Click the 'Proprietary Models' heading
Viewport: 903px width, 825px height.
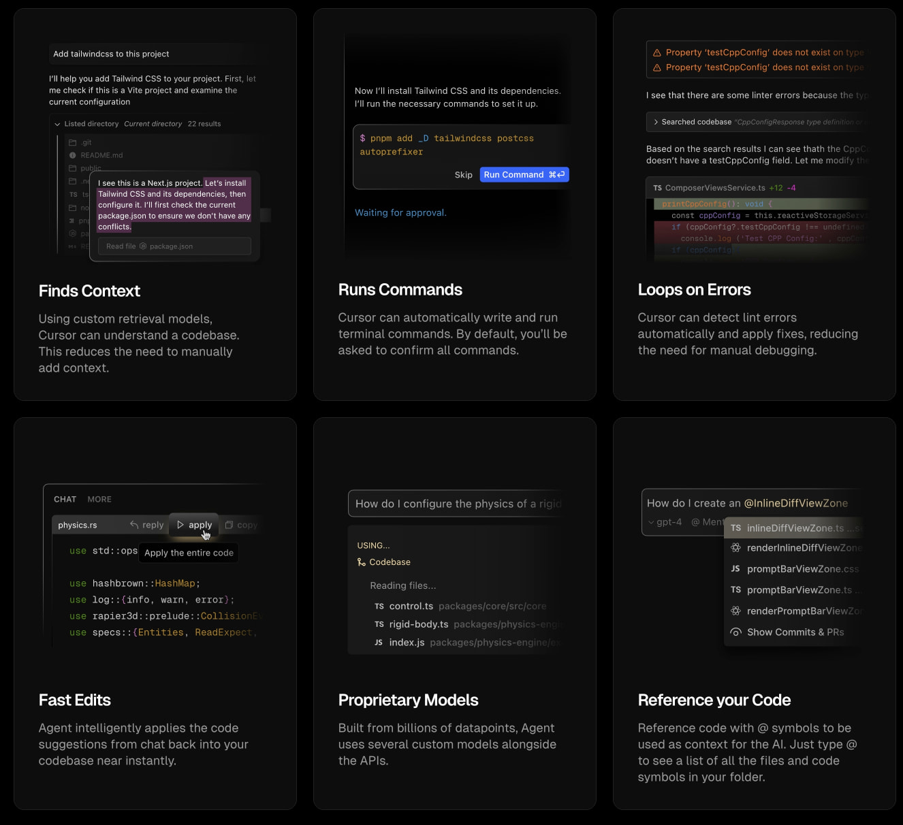coord(409,700)
